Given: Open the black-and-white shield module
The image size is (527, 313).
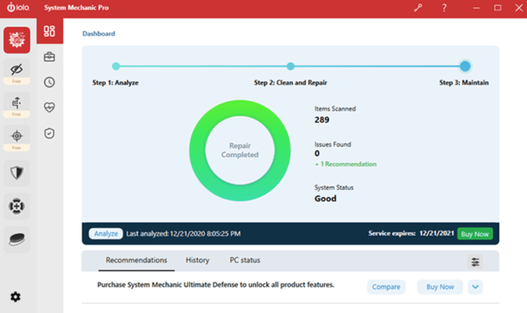Looking at the screenshot, I should pyautogui.click(x=17, y=172).
